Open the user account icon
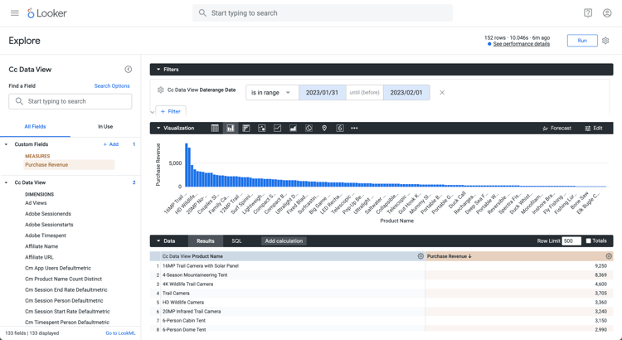 (607, 13)
